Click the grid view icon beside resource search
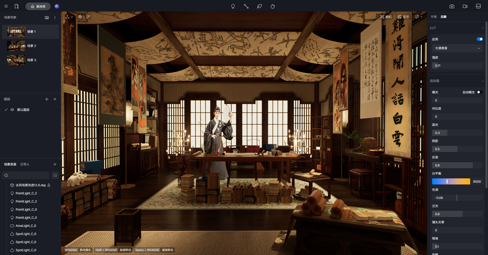 pyautogui.click(x=55, y=175)
